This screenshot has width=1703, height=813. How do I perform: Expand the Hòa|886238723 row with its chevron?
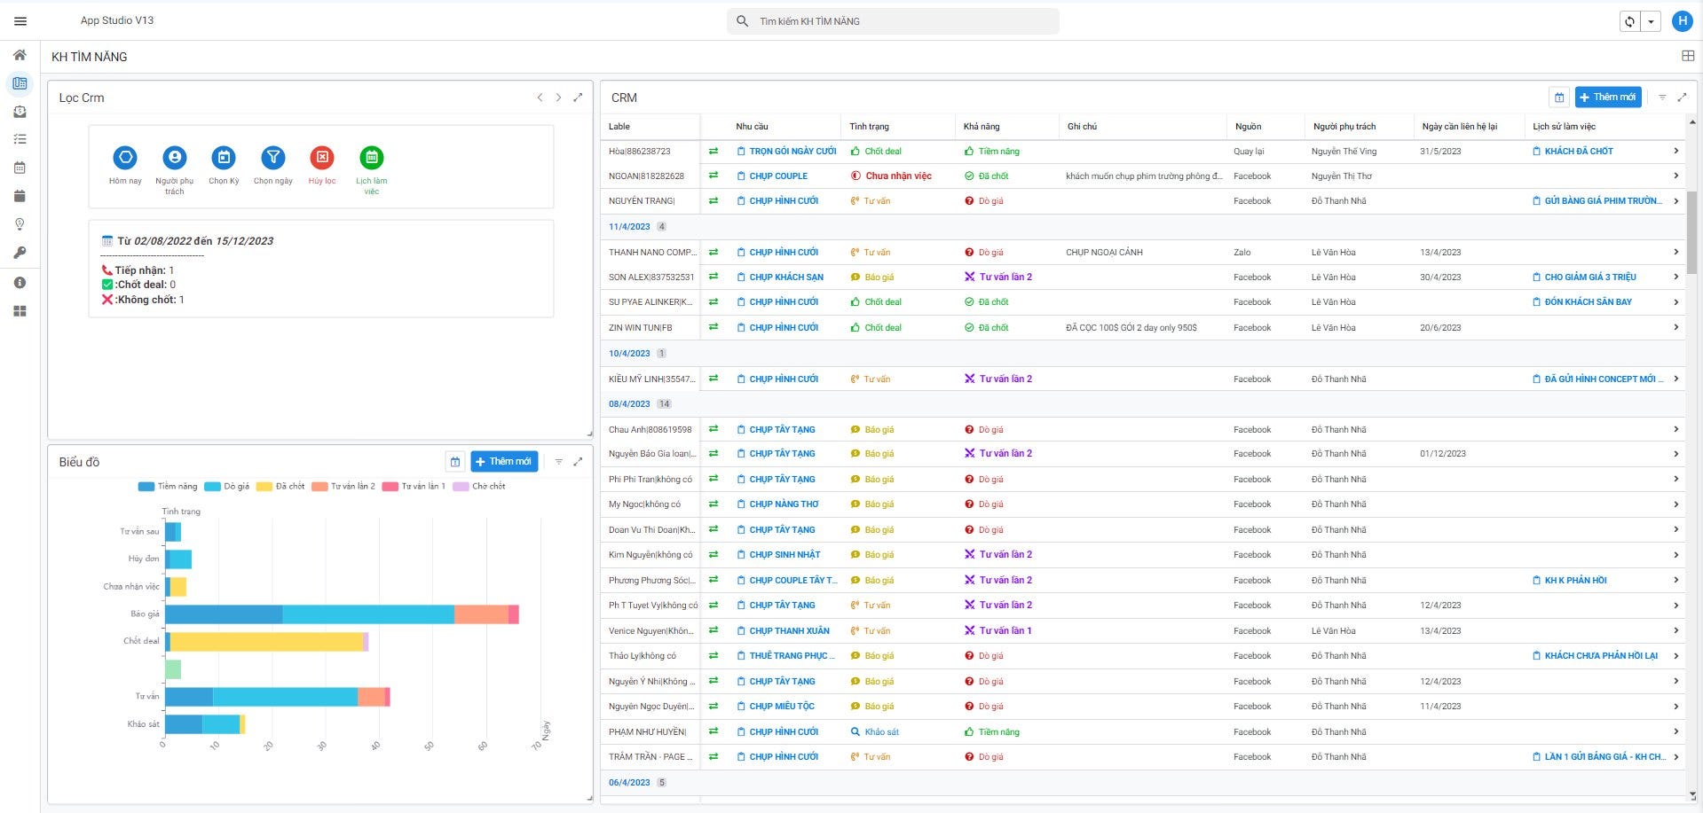[1675, 152]
